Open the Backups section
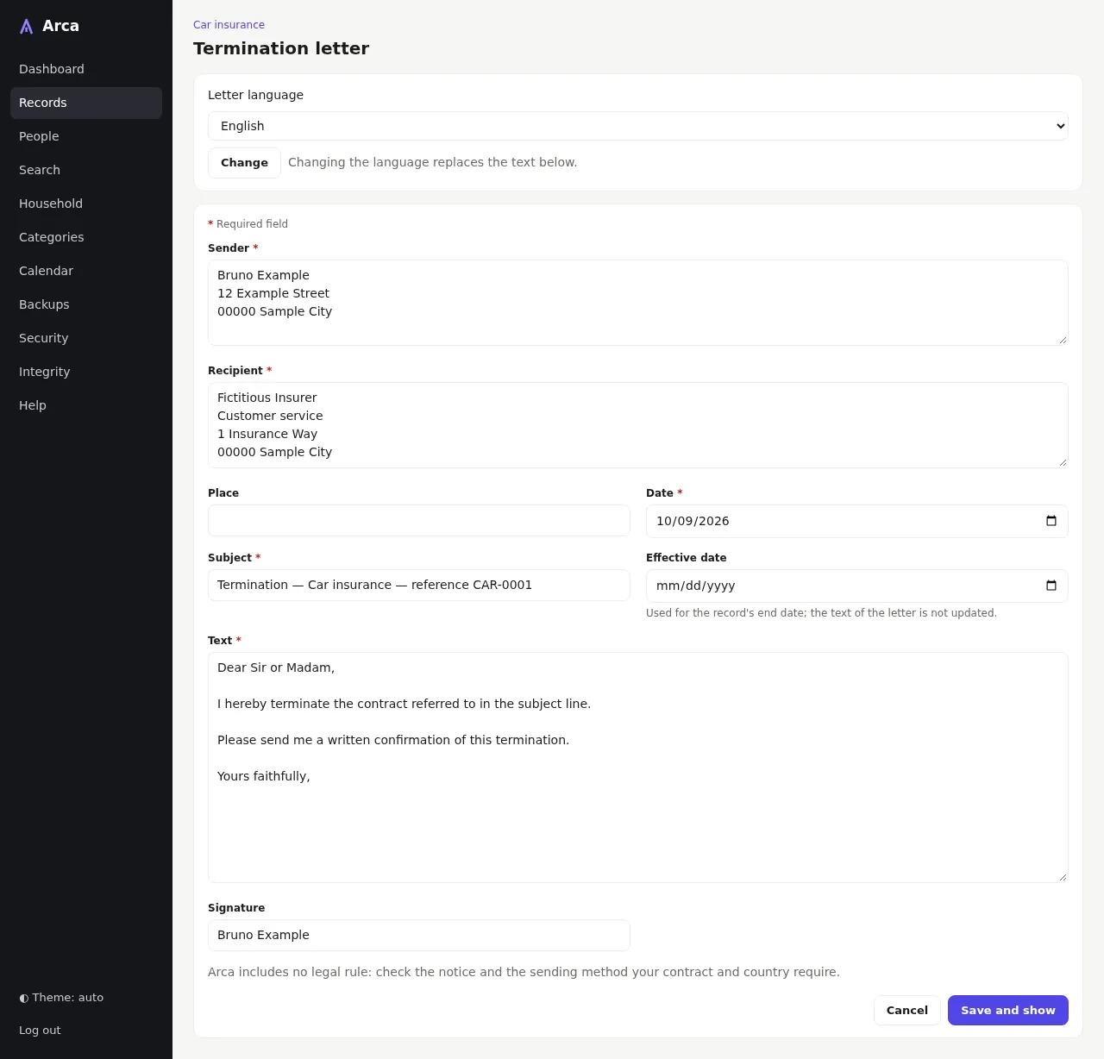Image resolution: width=1104 pixels, height=1059 pixels. pos(86,304)
